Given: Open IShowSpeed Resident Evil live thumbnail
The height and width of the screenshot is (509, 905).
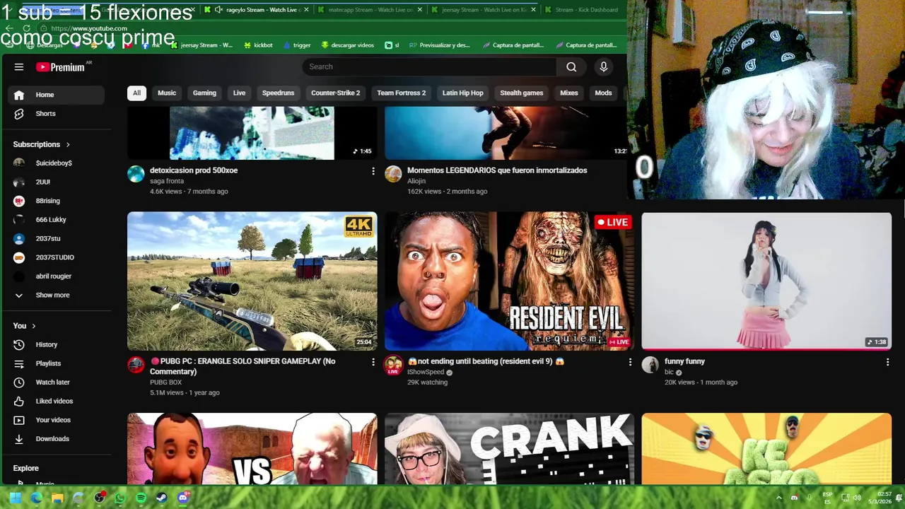Looking at the screenshot, I should click(509, 281).
